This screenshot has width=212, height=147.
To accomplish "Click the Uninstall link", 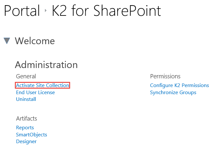I will point(26,99).
